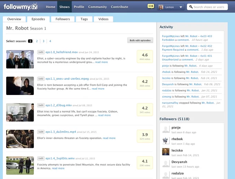Click the Bulk edit episodes button
The height and width of the screenshot is (179, 235).
tap(140, 40)
